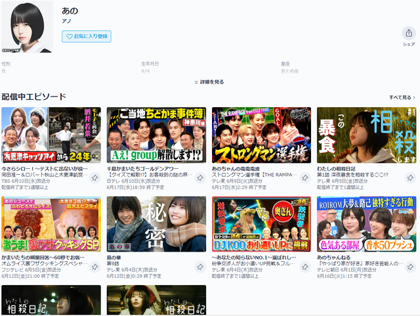Click text 6月12日(金)21:00 終了予定
Image resolution: width=420 pixels, height=316 pixels.
30,276
